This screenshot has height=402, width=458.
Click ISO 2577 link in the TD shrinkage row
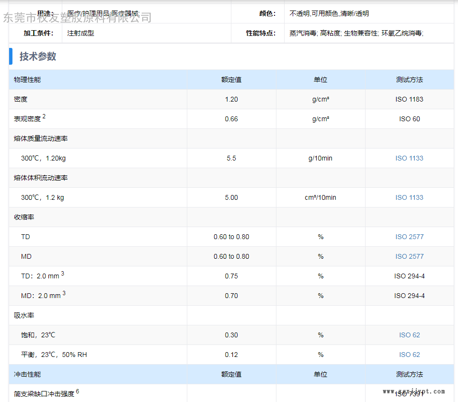(x=409, y=237)
